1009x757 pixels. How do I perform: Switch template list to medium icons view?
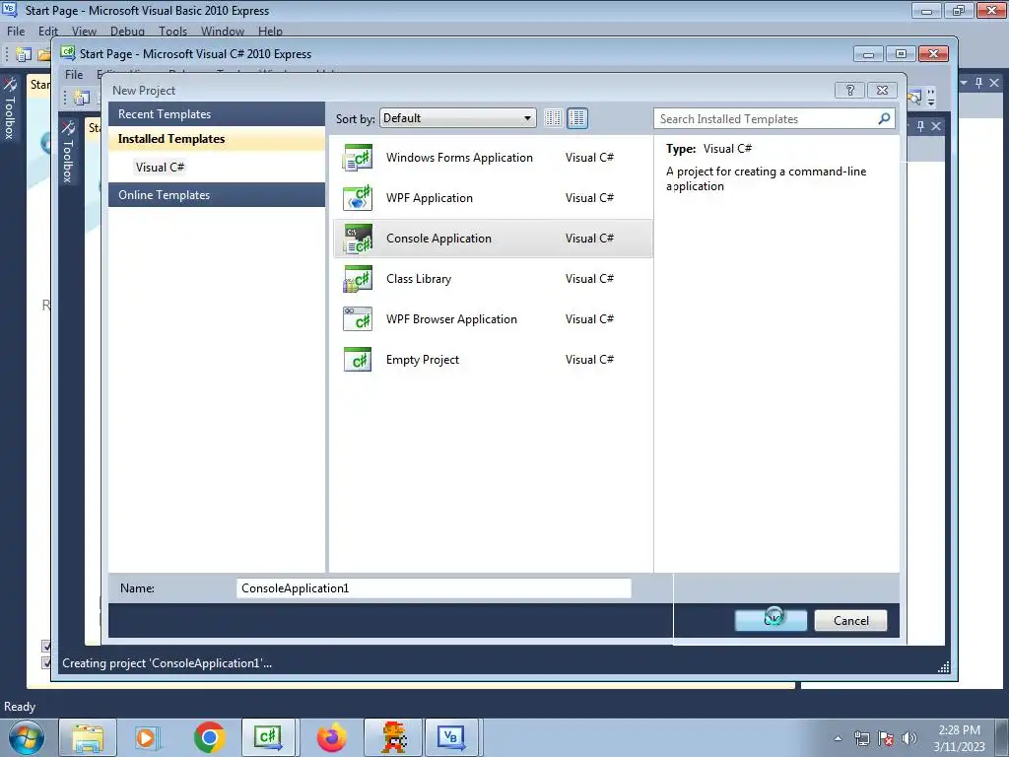click(x=577, y=118)
